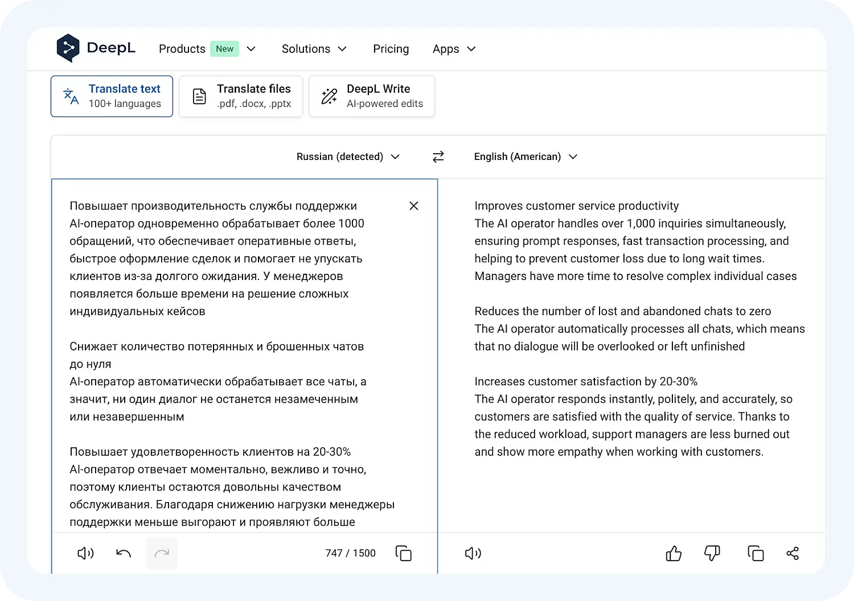Open the Russian source language dropdown

click(x=348, y=157)
